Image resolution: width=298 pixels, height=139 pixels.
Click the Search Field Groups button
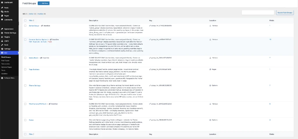[285, 13]
